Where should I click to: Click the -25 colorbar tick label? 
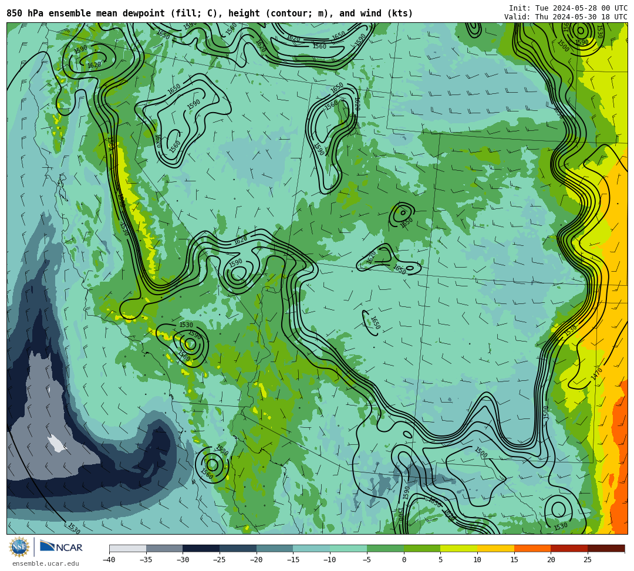point(219,560)
